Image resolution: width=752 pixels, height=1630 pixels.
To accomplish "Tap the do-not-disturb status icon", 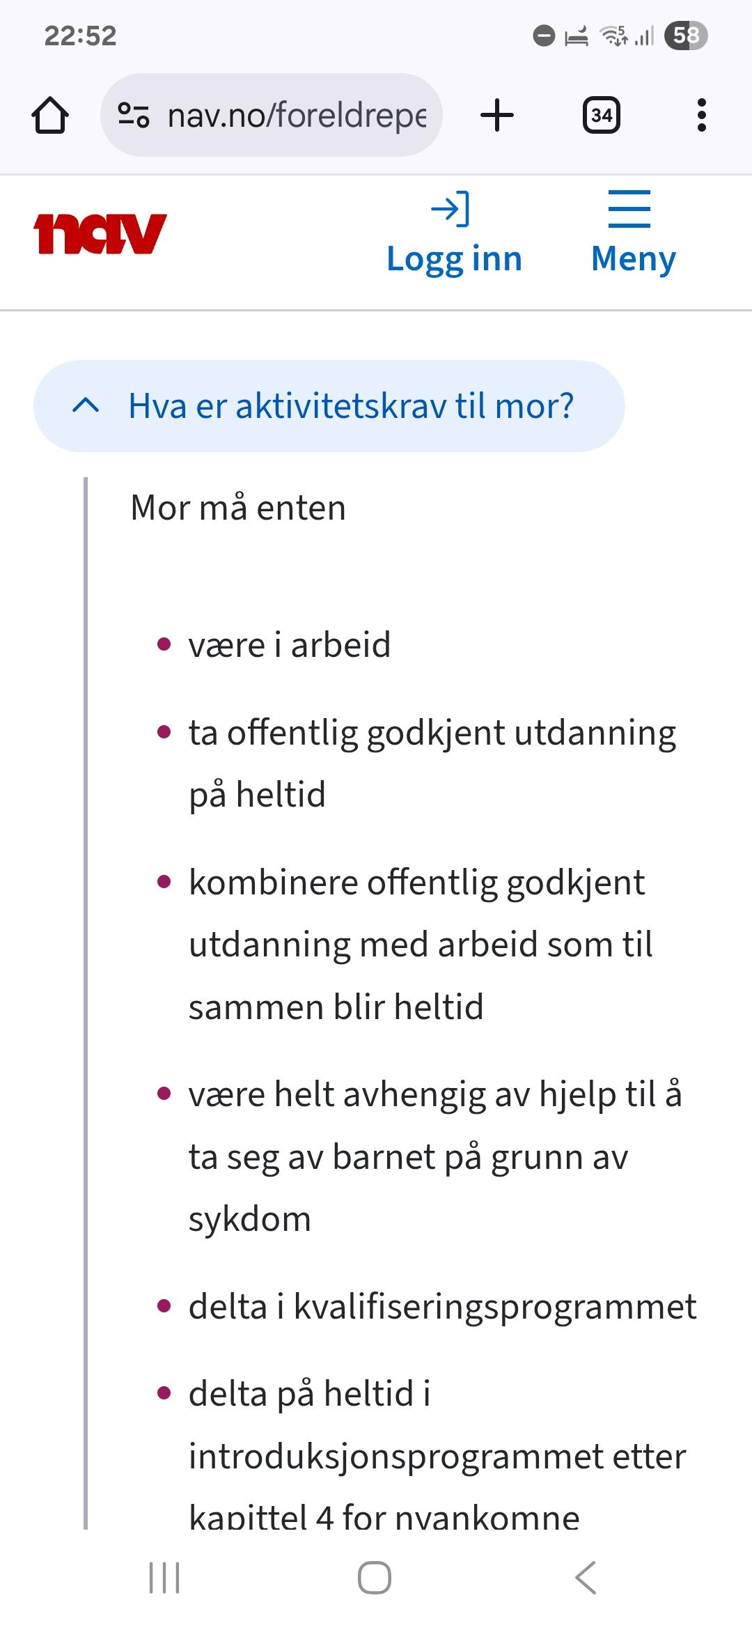I will coord(544,36).
